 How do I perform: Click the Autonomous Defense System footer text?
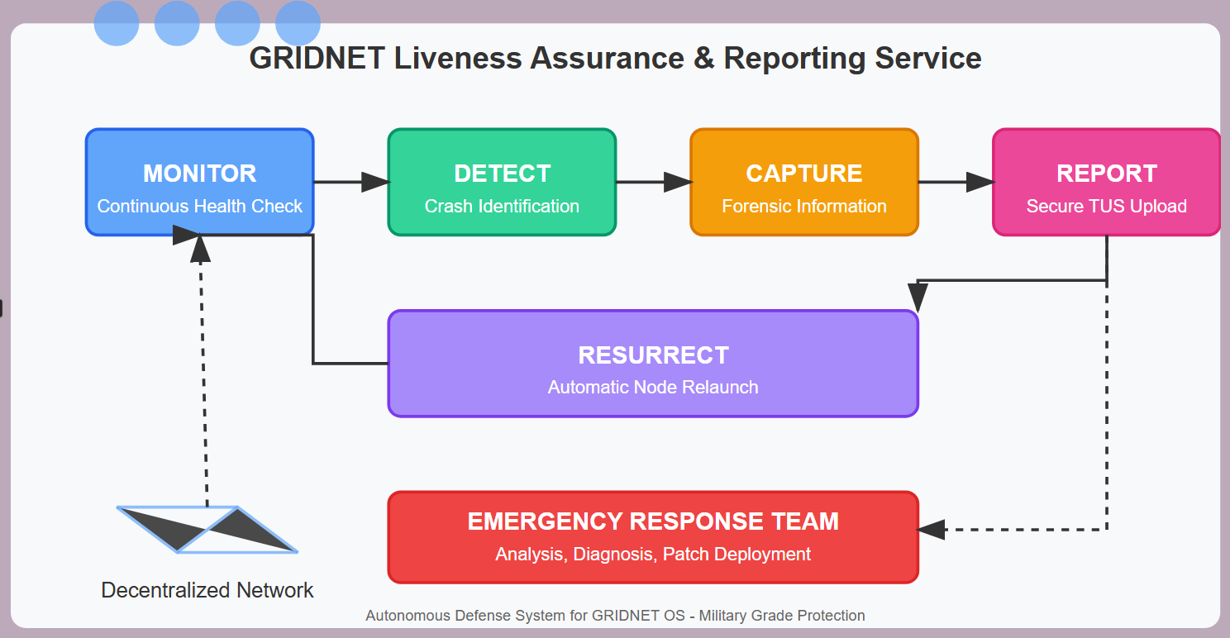[x=615, y=616]
